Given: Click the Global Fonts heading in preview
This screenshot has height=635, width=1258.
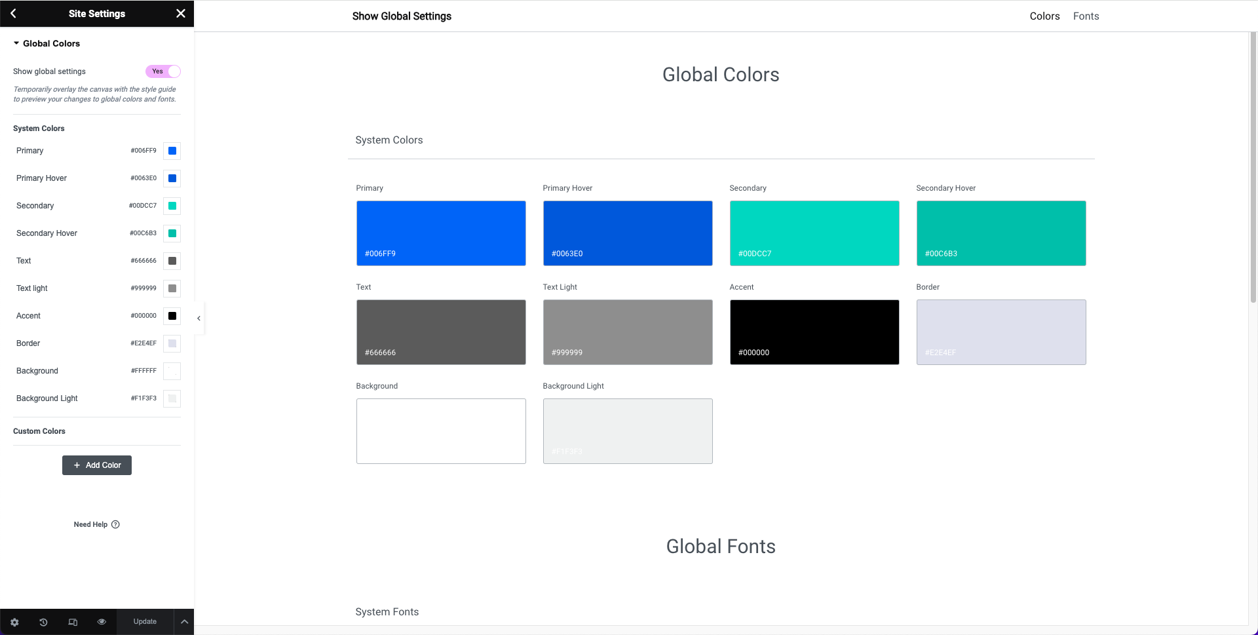Looking at the screenshot, I should tap(721, 547).
